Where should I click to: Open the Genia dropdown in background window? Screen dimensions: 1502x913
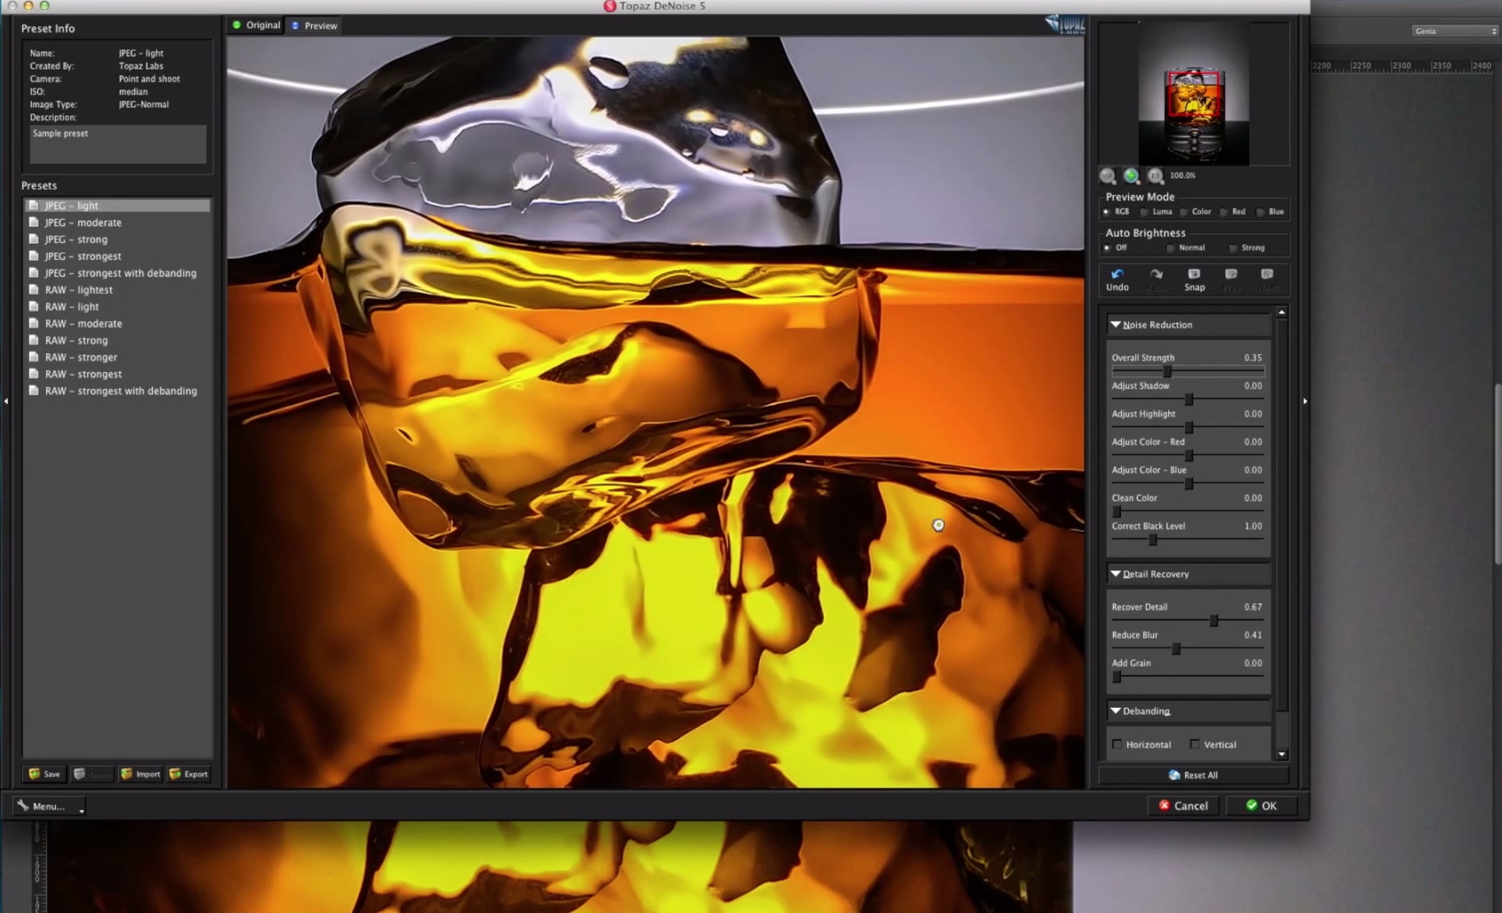point(1455,31)
